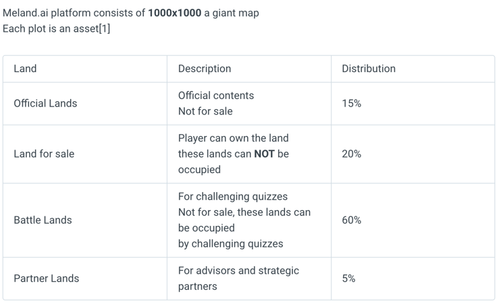501x306 pixels.
Task: Click 'by challenging quizzes' description line
Action: point(231,244)
